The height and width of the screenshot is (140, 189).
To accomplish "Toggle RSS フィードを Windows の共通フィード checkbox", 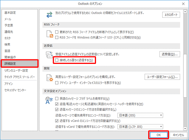I will click(x=57, y=37).
